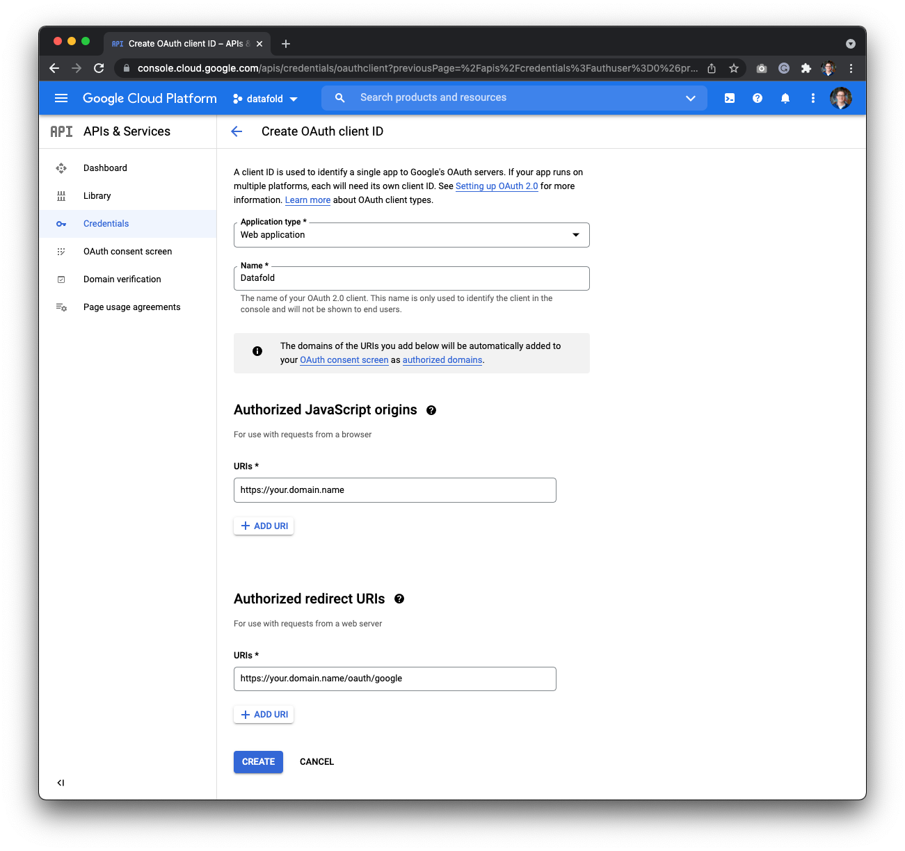Edit the Name field containing Datafold
The width and height of the screenshot is (905, 851).
click(412, 278)
